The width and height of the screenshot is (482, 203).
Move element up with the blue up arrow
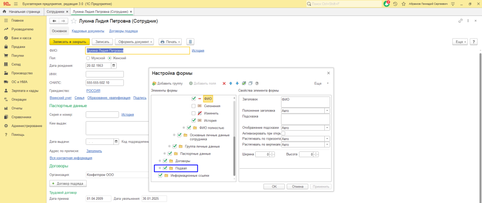[231, 83]
